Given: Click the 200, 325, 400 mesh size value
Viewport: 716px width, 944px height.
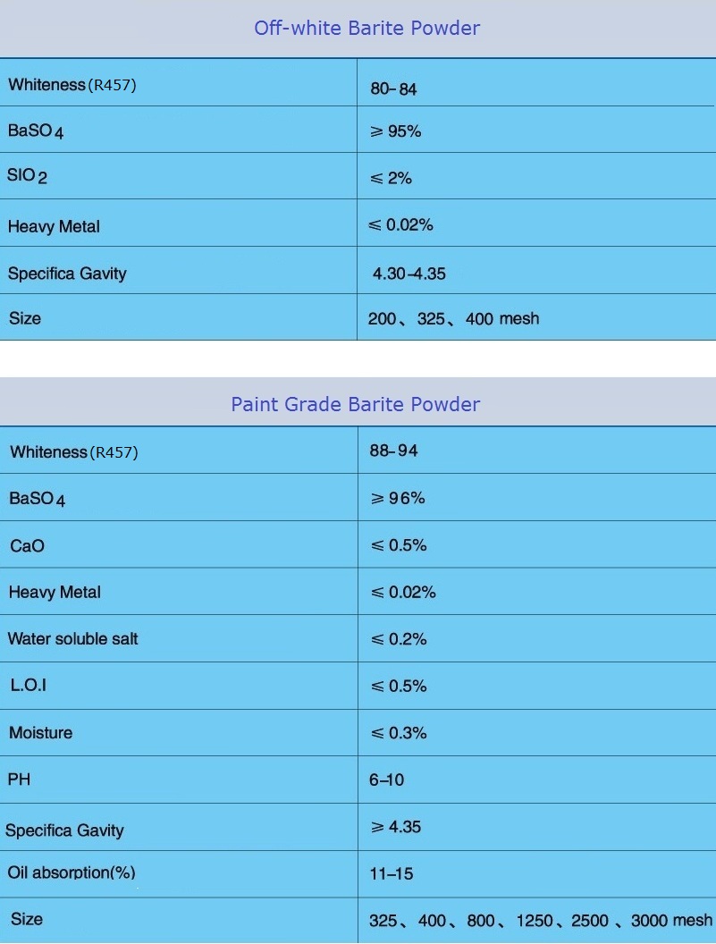Looking at the screenshot, I should pyautogui.click(x=453, y=318).
